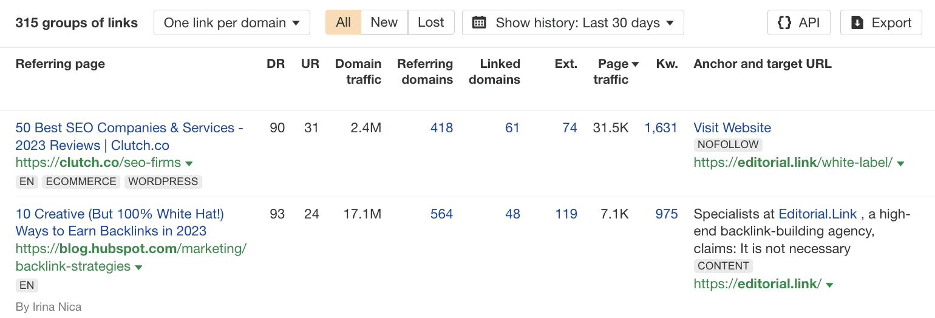Open the One link per domain dropdown
The width and height of the screenshot is (935, 318).
click(232, 22)
